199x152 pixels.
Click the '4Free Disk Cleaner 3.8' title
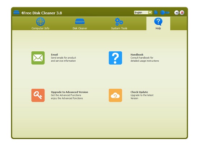pyautogui.click(x=42, y=13)
